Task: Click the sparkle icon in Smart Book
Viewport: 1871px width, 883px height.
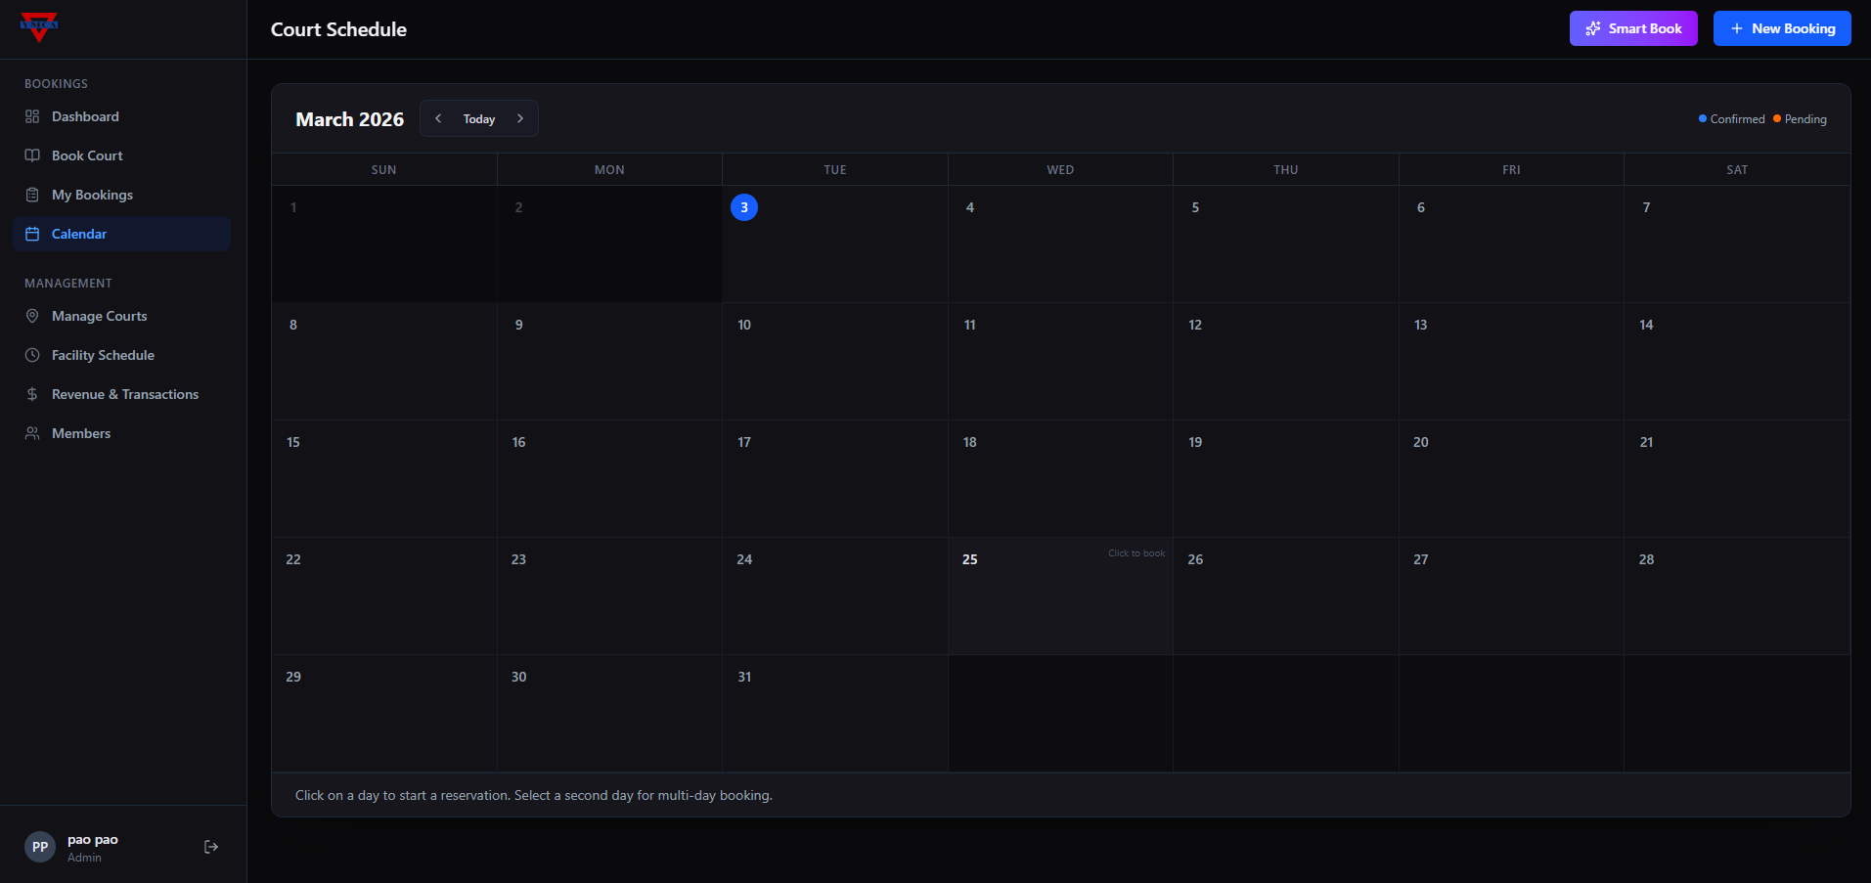Action: 1593,28
